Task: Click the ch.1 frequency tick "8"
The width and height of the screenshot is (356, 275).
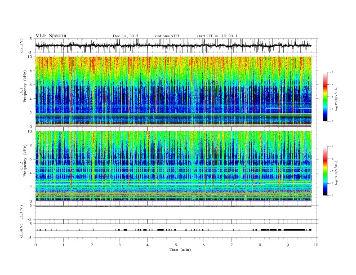Action: pyautogui.click(x=31, y=71)
